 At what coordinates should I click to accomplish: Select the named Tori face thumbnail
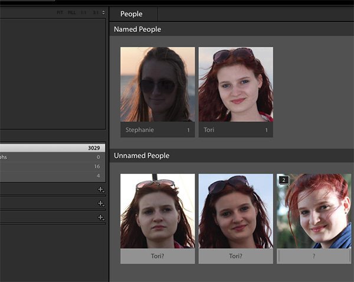tap(235, 84)
